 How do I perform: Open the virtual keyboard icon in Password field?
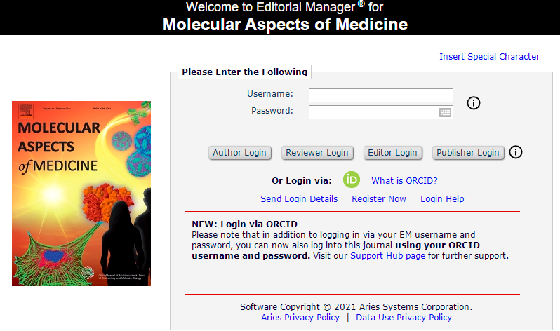tap(445, 112)
